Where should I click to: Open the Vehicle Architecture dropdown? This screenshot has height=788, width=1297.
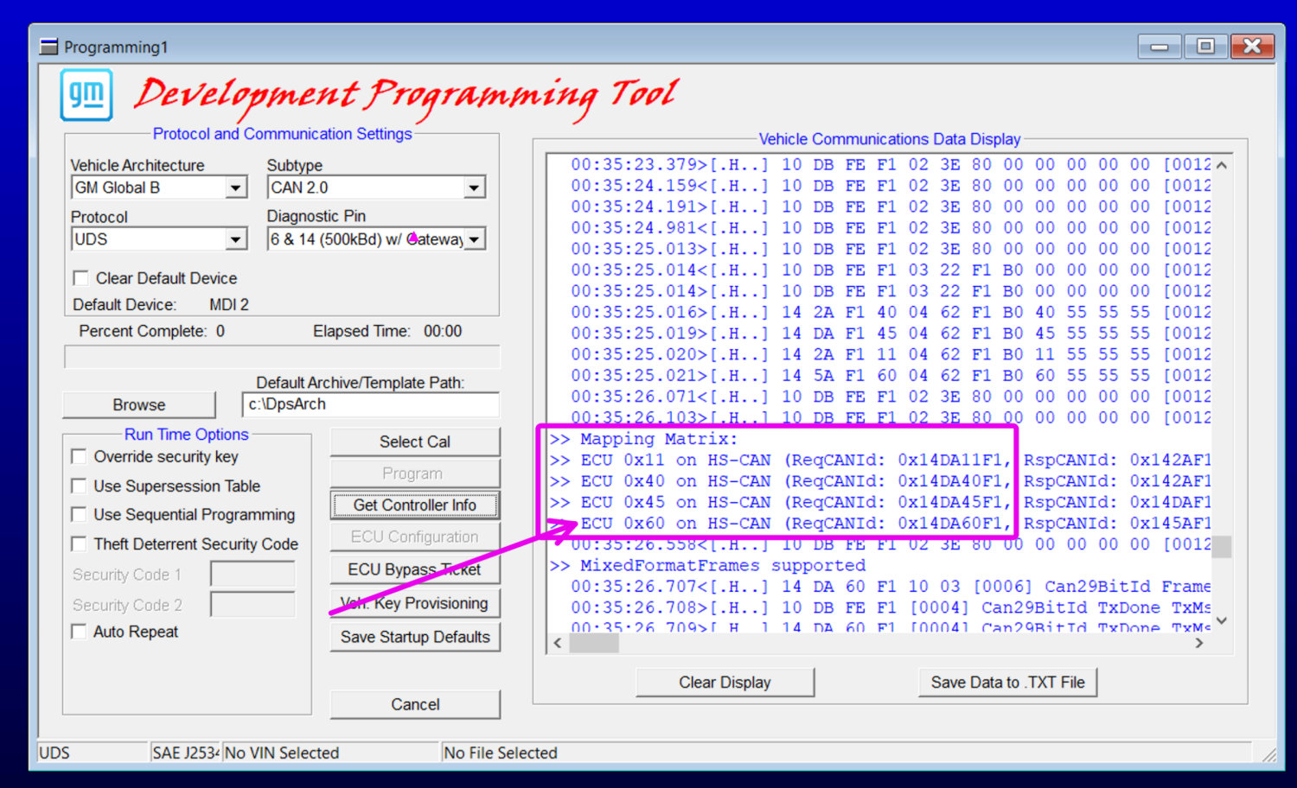coord(235,187)
